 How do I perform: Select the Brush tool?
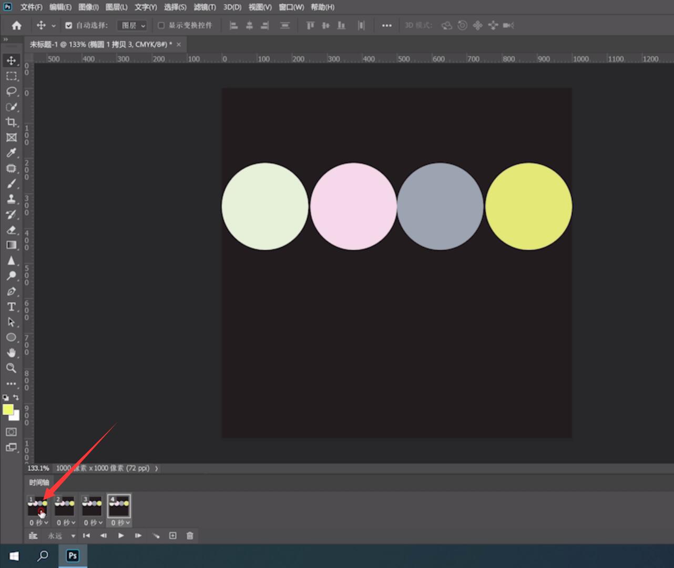11,184
